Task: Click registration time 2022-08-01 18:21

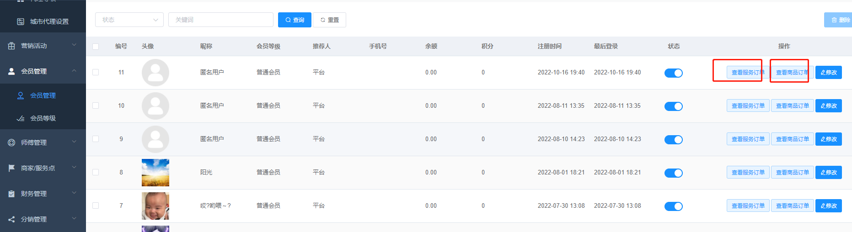Action: pos(561,172)
